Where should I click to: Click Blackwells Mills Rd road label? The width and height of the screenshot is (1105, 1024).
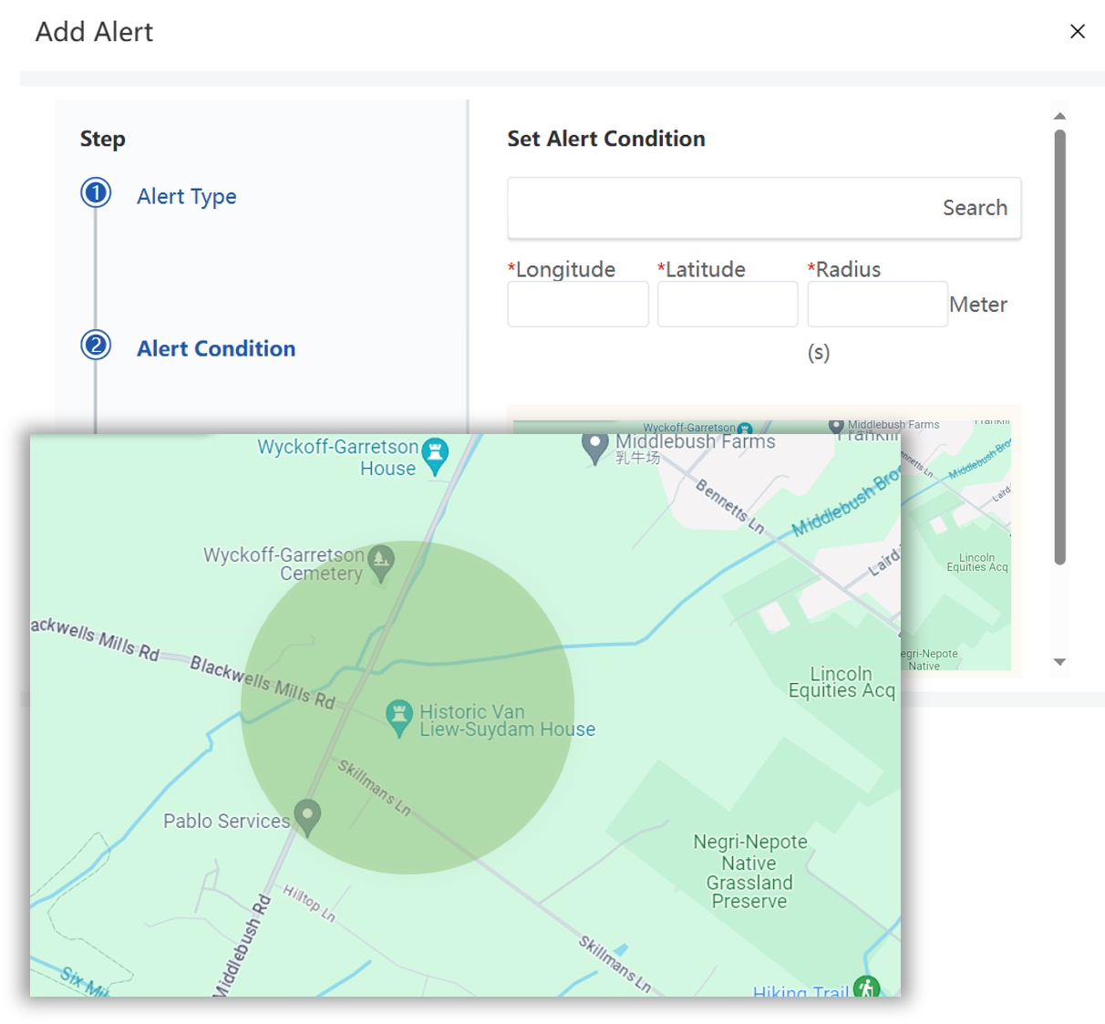pos(263,682)
